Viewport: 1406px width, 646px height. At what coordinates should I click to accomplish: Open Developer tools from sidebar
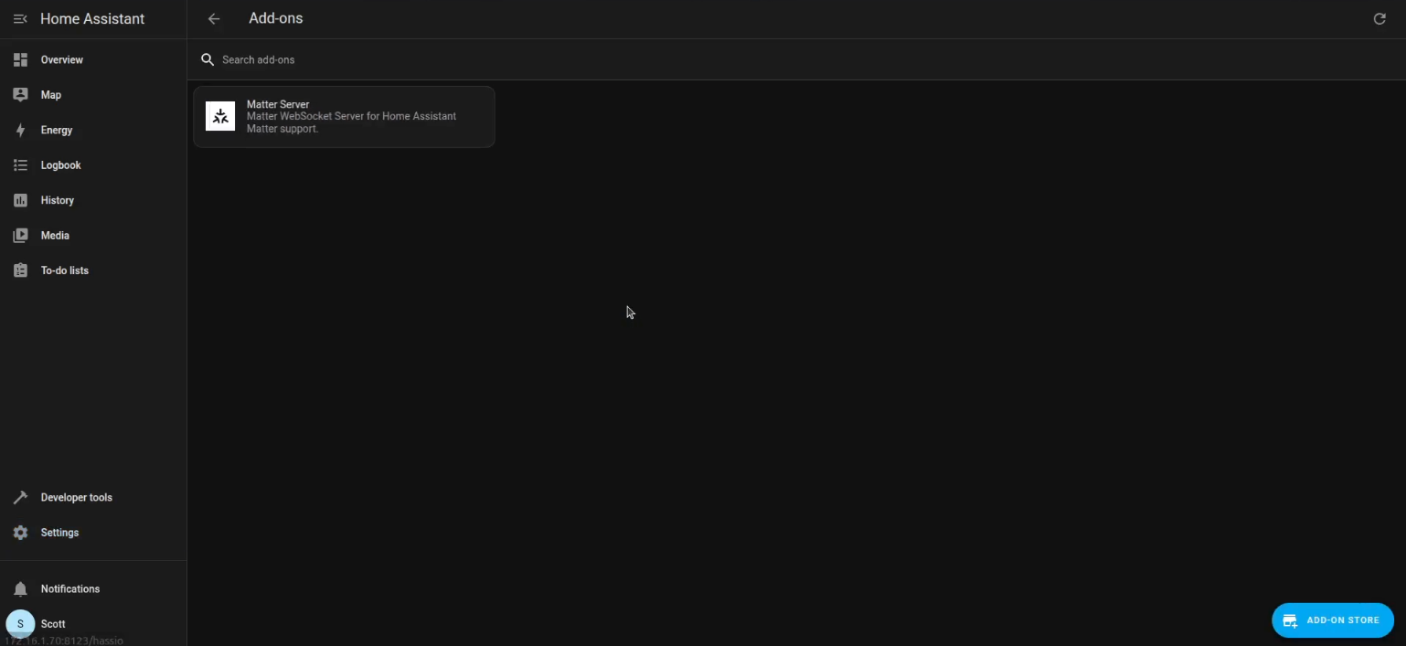[93, 498]
